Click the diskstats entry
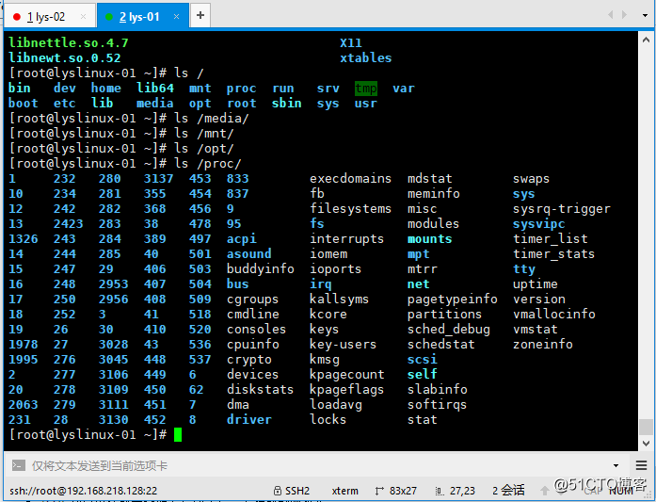This screenshot has width=656, height=502. click(x=260, y=389)
